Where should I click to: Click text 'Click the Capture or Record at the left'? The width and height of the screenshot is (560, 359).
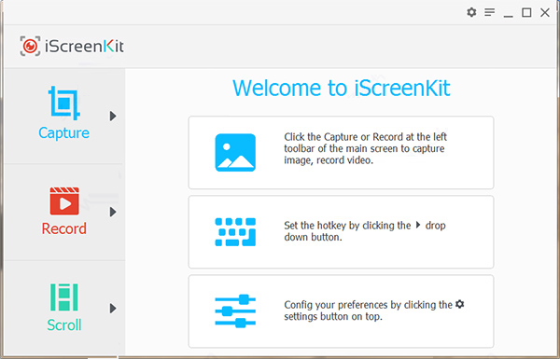point(365,137)
